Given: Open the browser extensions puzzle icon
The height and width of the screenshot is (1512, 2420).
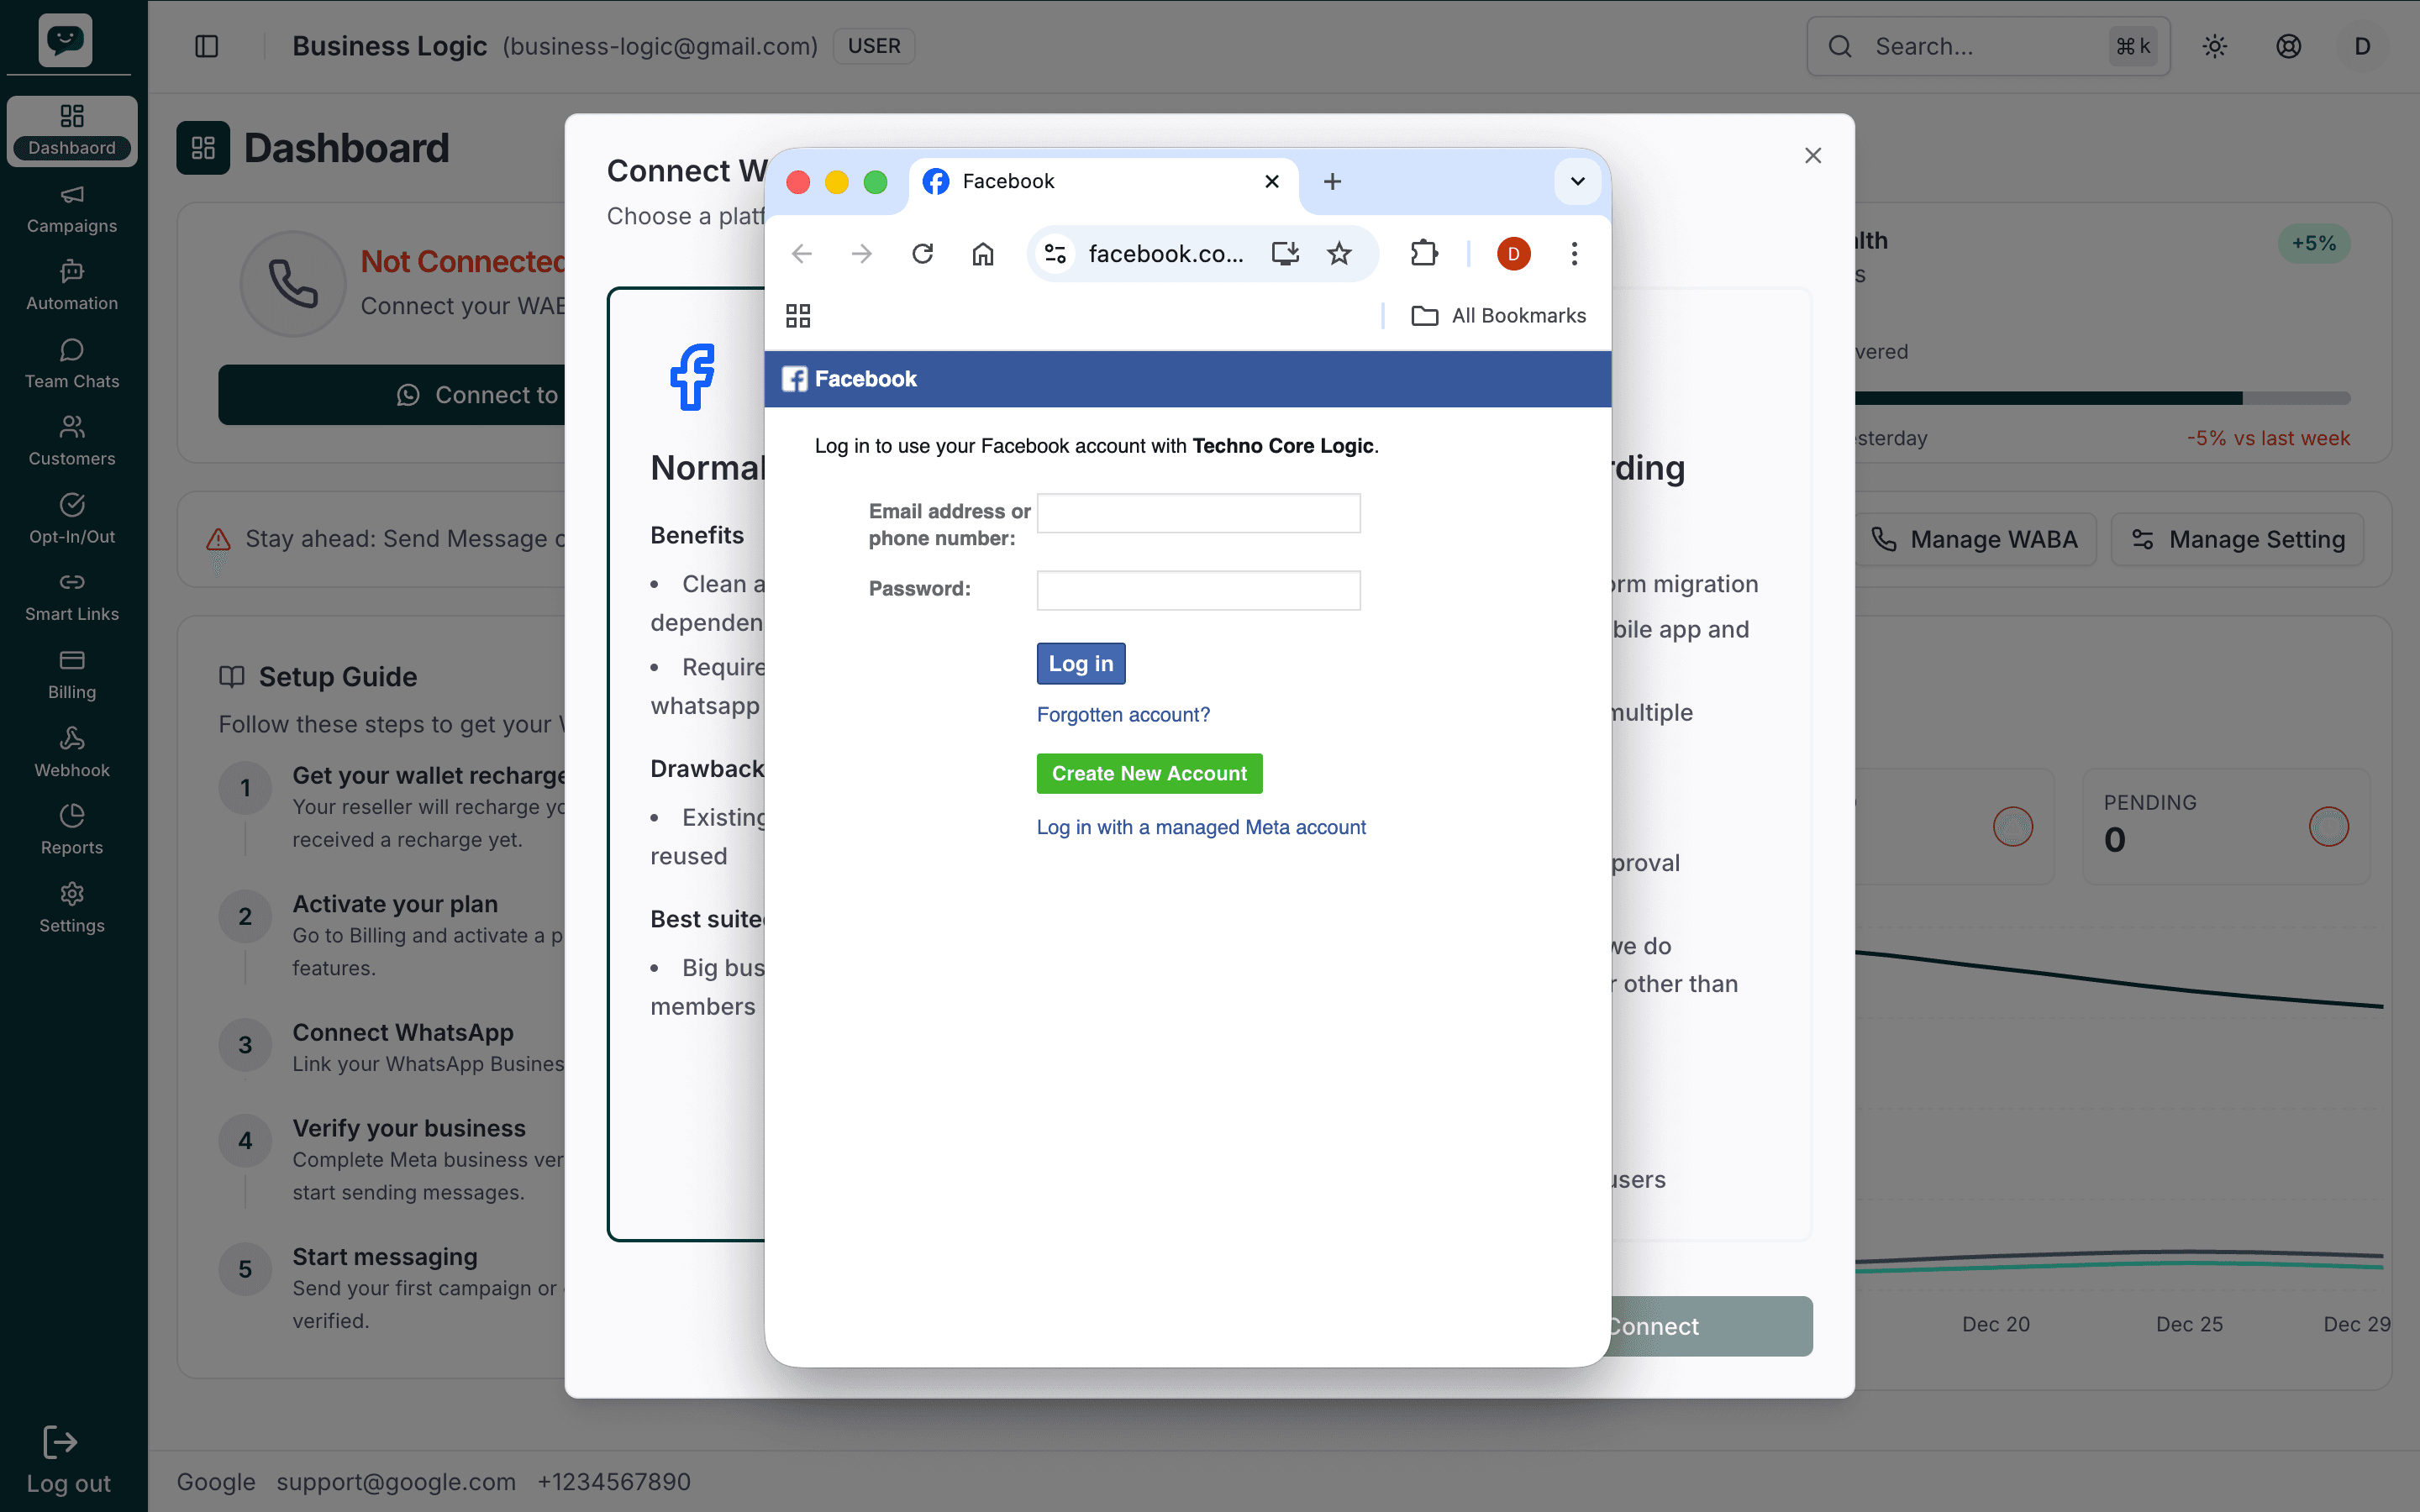Looking at the screenshot, I should tap(1424, 254).
